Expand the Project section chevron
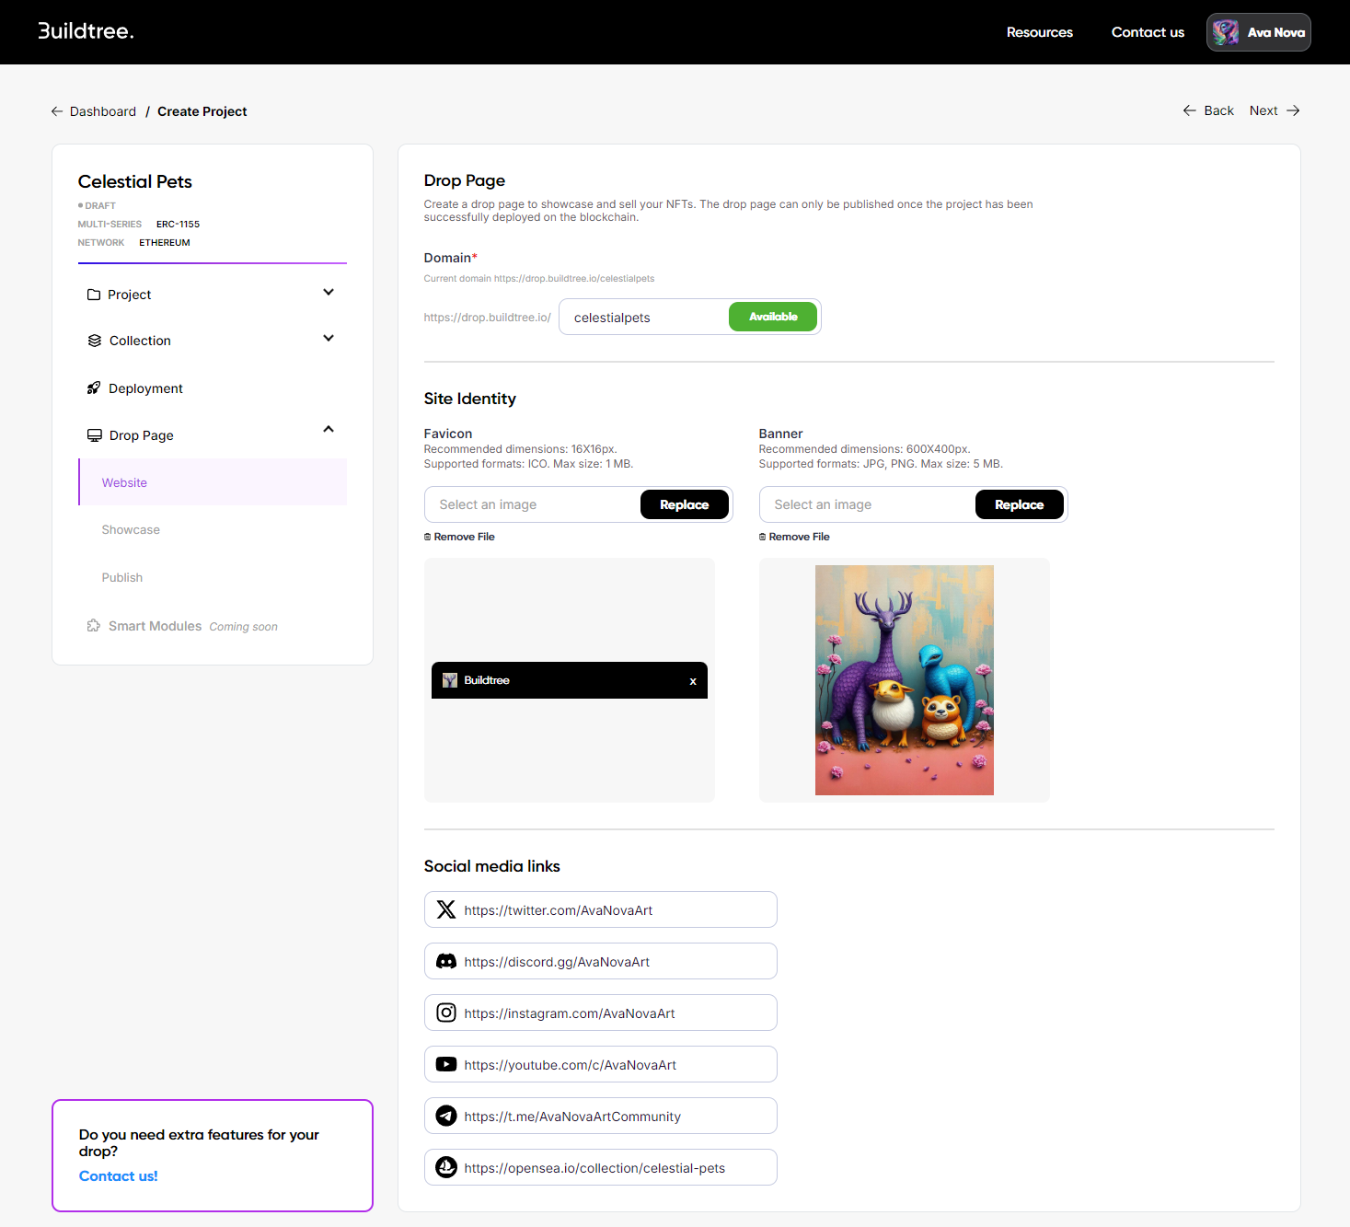This screenshot has height=1227, width=1350. tap(329, 293)
